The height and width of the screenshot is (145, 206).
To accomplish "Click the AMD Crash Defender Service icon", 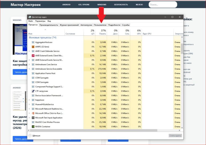I will coord(33,51).
